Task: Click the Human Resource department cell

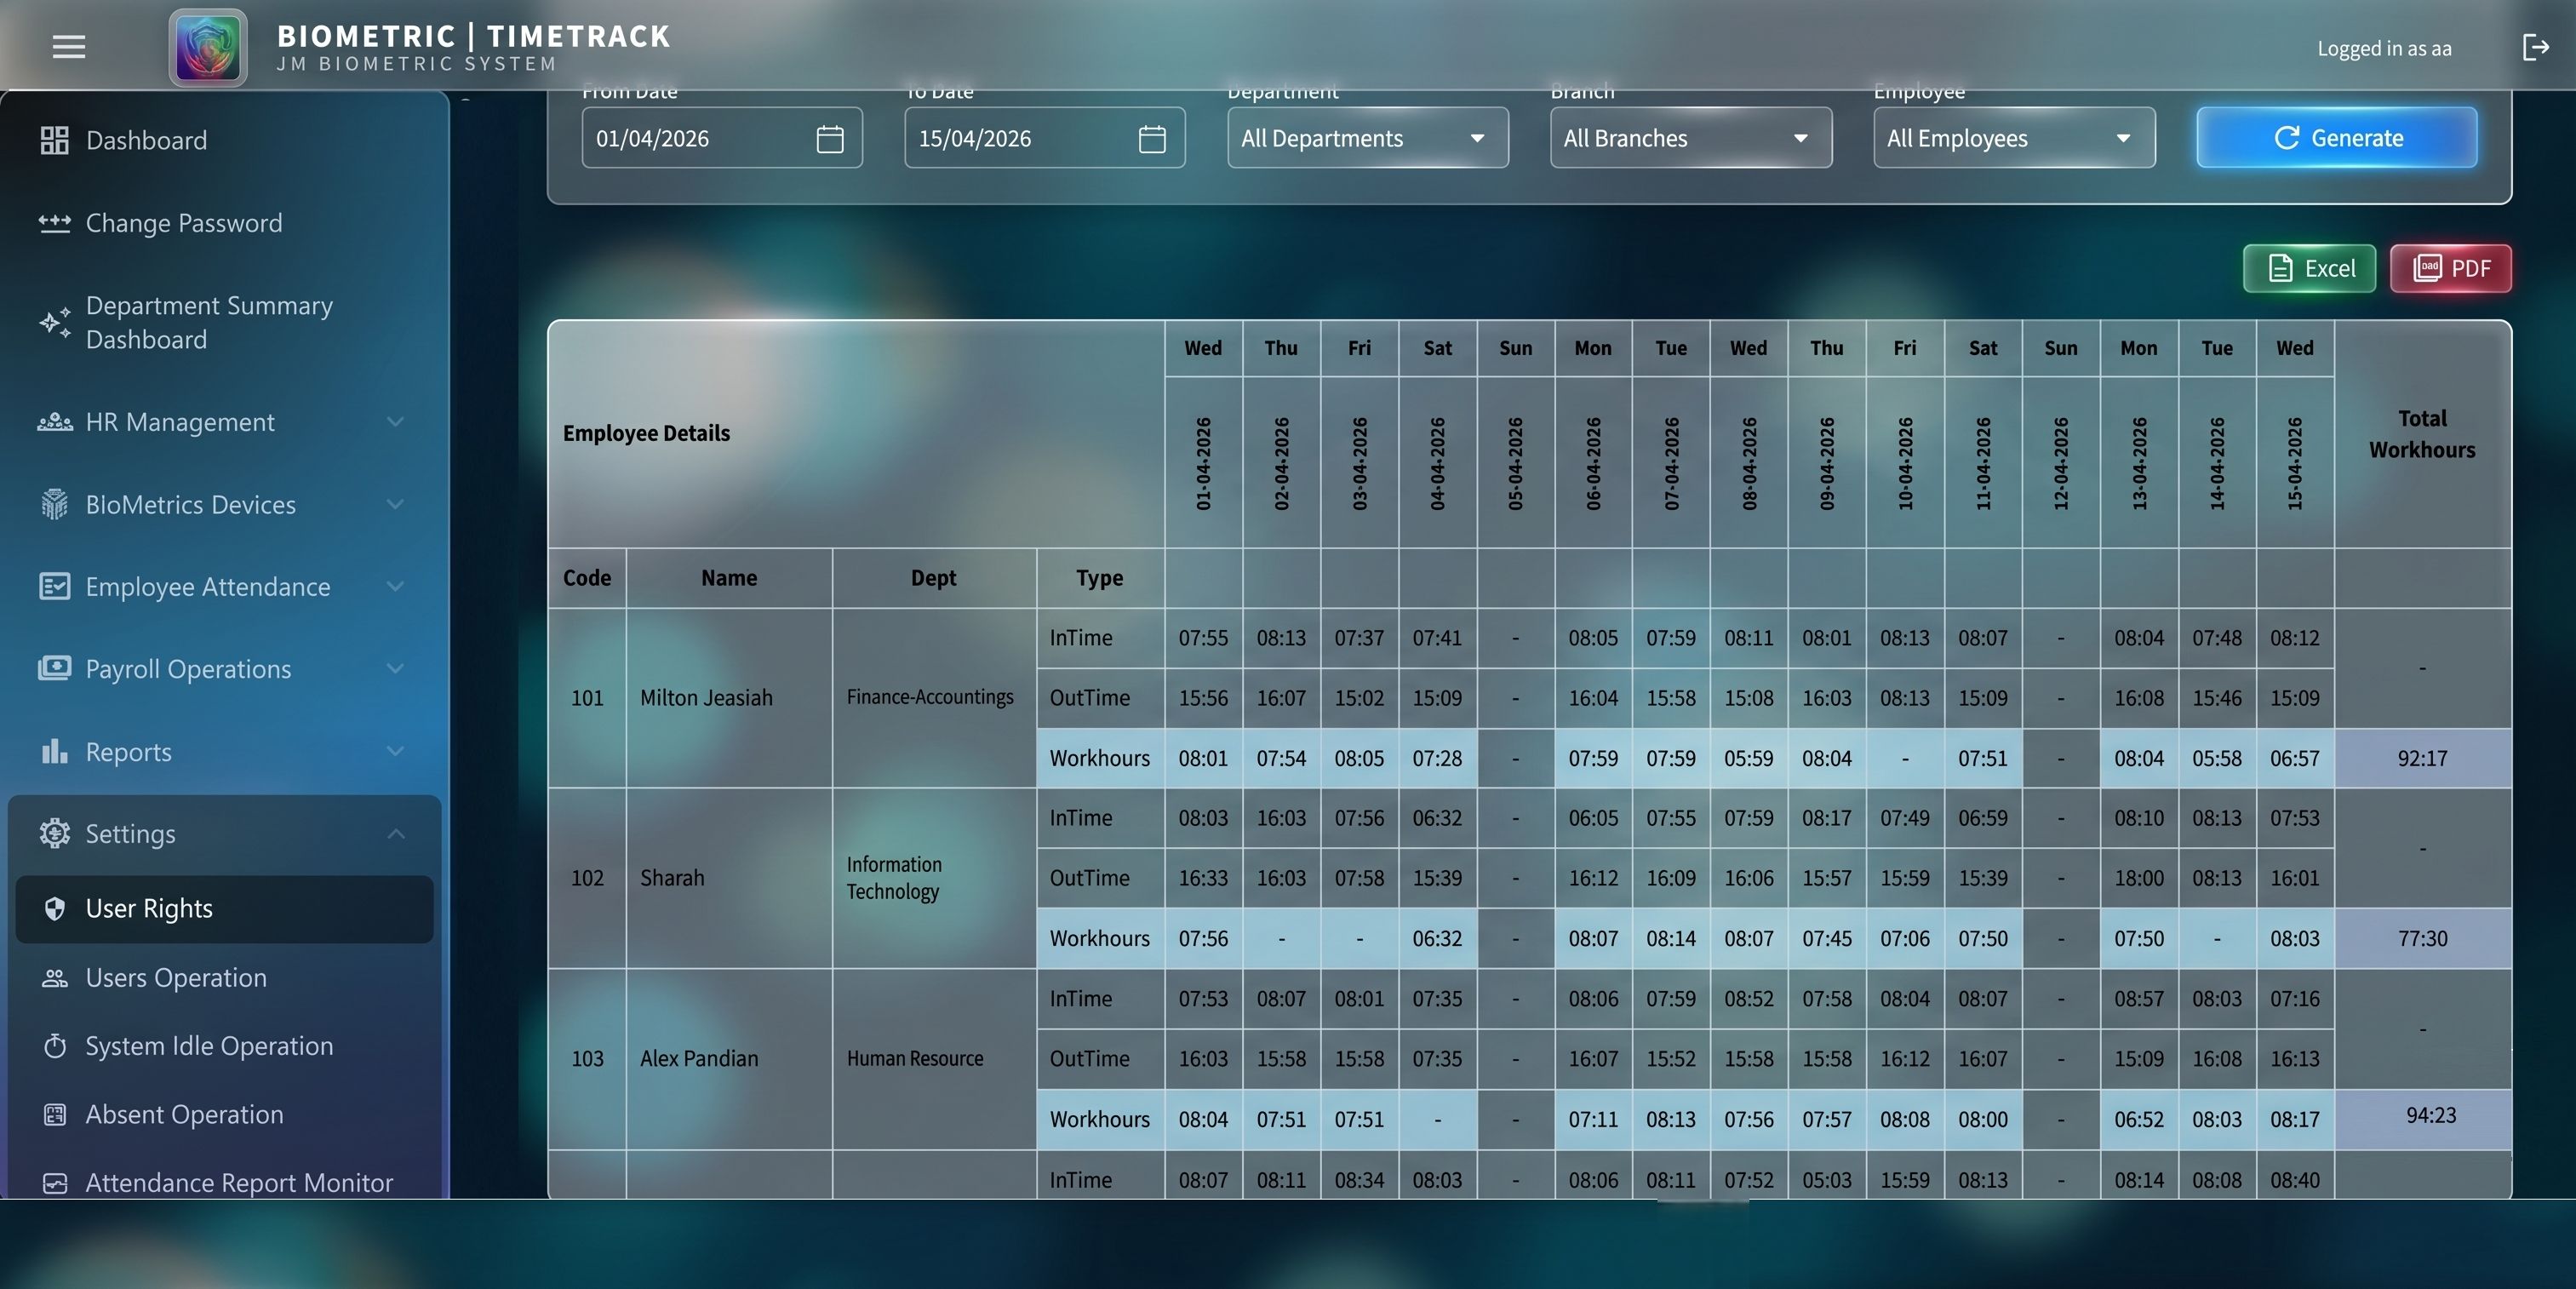Action: pyautogui.click(x=933, y=1058)
